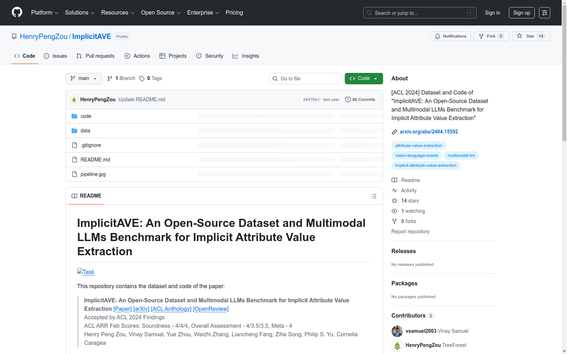The height and width of the screenshot is (354, 567).
Task: Click the Search or jump to field
Action: (420, 13)
